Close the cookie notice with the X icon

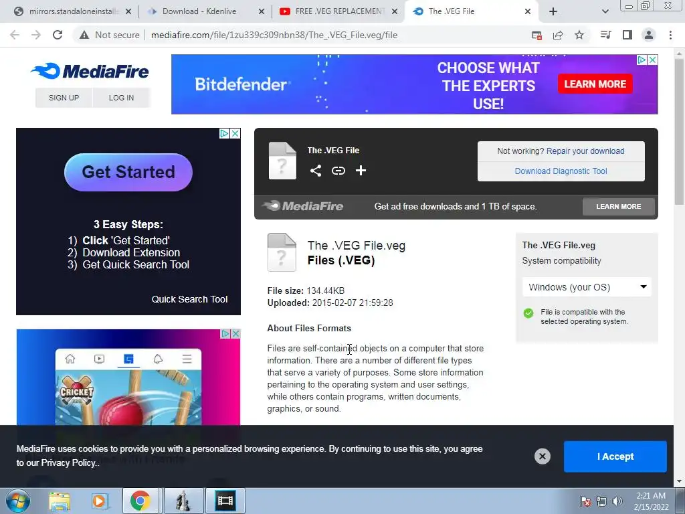pos(542,456)
